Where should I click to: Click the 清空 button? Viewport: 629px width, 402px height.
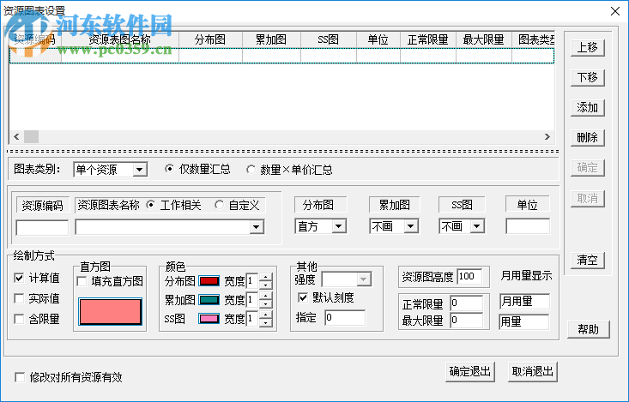pos(587,260)
